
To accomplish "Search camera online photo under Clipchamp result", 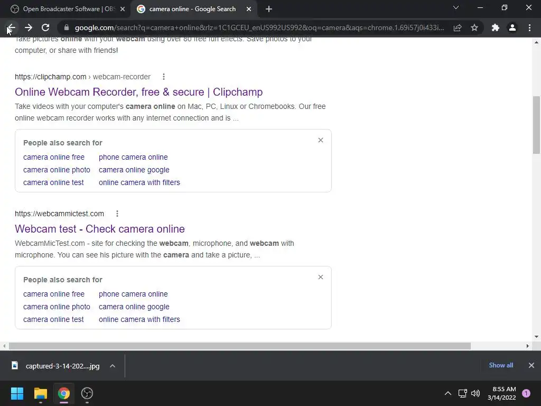I will click(57, 170).
